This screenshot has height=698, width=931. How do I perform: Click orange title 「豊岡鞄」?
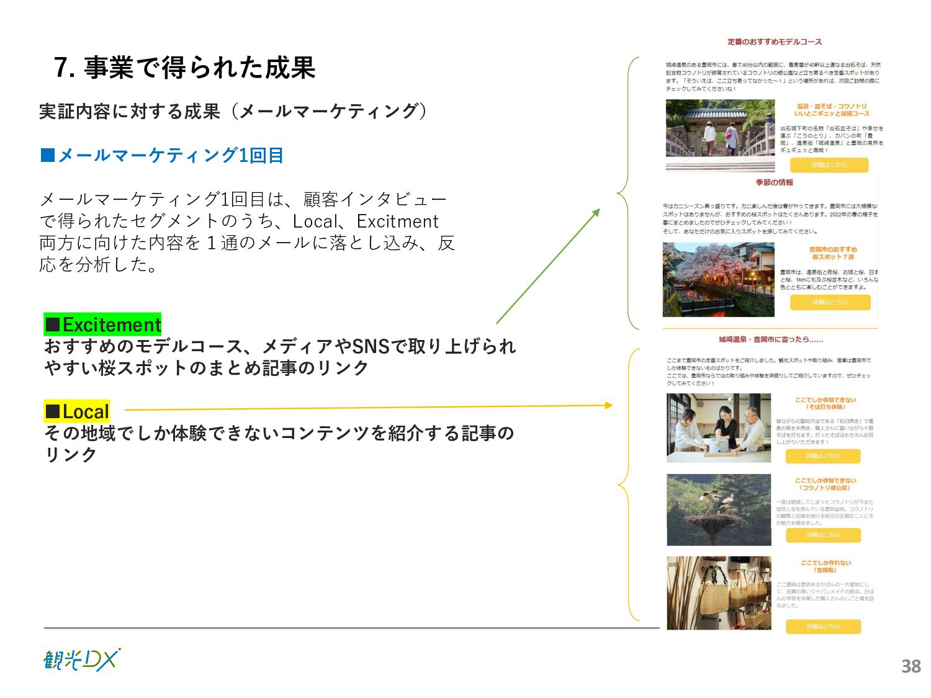825,570
